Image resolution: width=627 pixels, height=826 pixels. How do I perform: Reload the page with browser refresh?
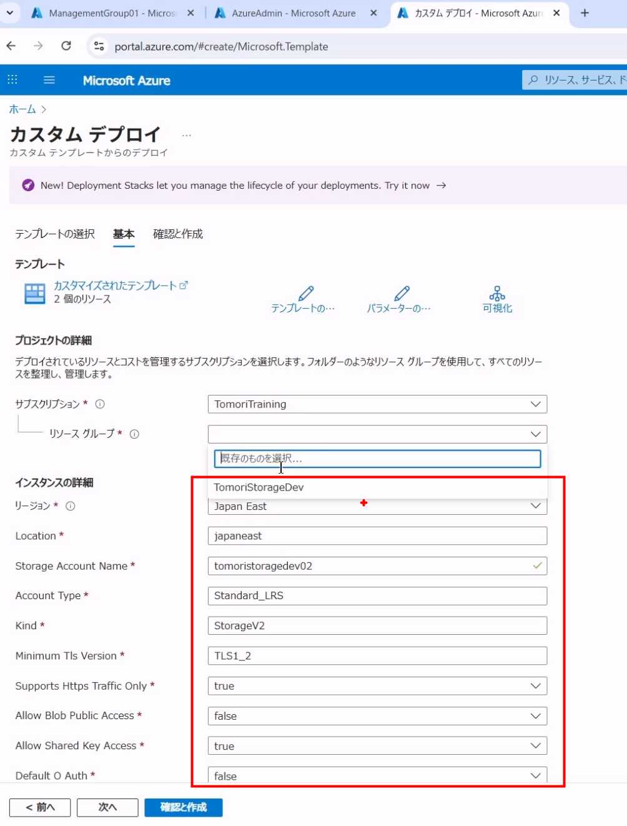click(x=66, y=46)
